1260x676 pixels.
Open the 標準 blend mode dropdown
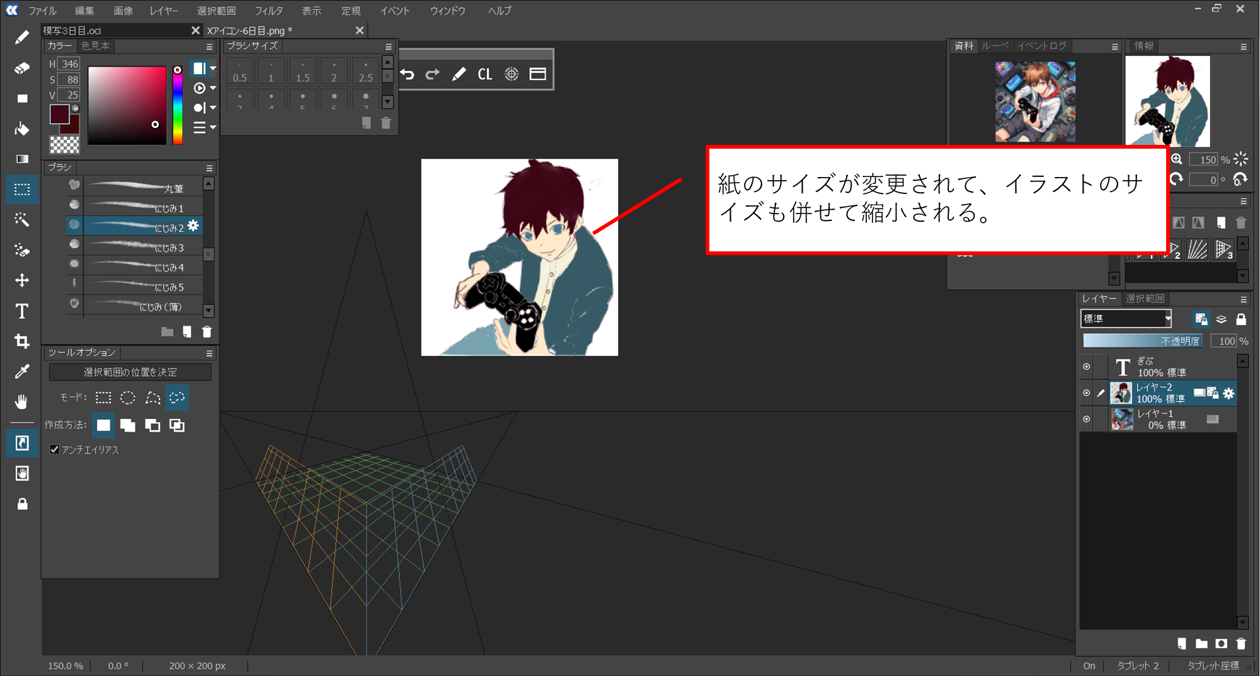pyautogui.click(x=1125, y=319)
